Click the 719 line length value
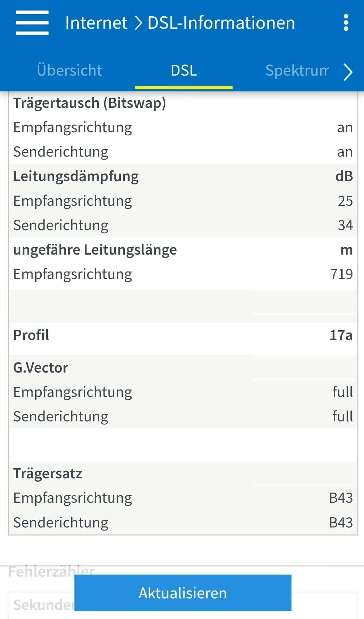The image size is (364, 619). 342,274
